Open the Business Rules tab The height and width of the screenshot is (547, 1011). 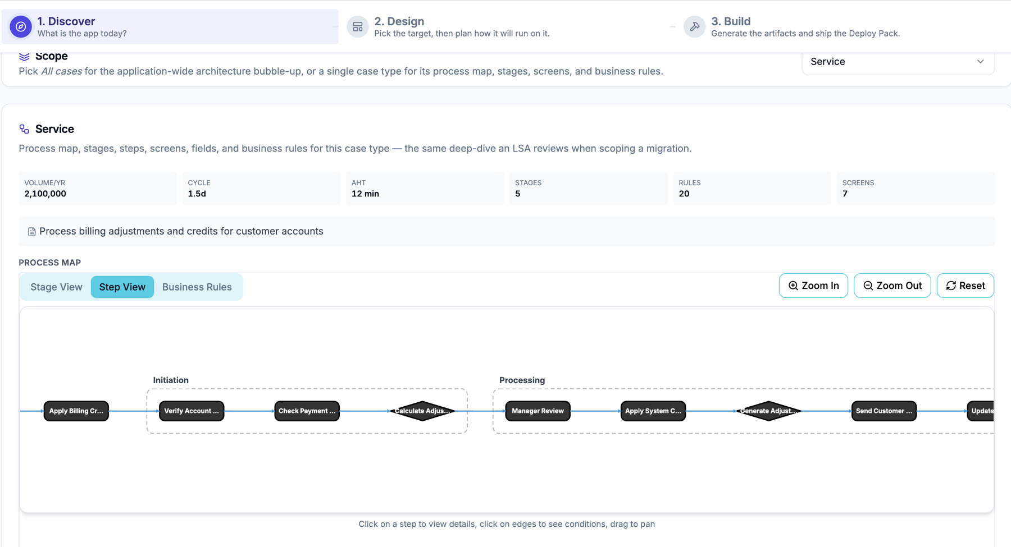[197, 287]
